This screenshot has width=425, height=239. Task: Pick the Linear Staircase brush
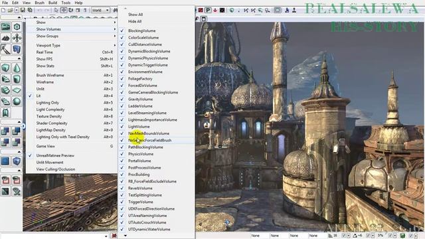5,90
